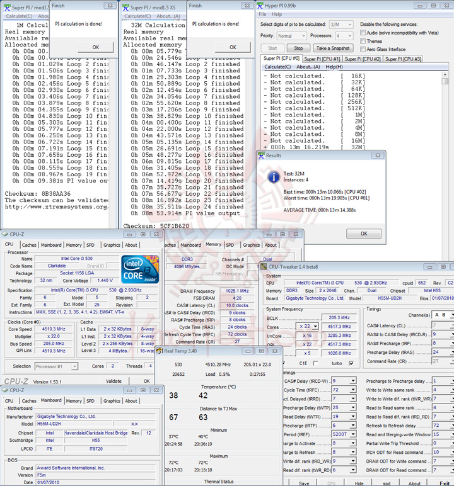This screenshot has height=486, width=454.
Task: Click the CPU-Tweaker title bar icon
Action: pyautogui.click(x=264, y=266)
